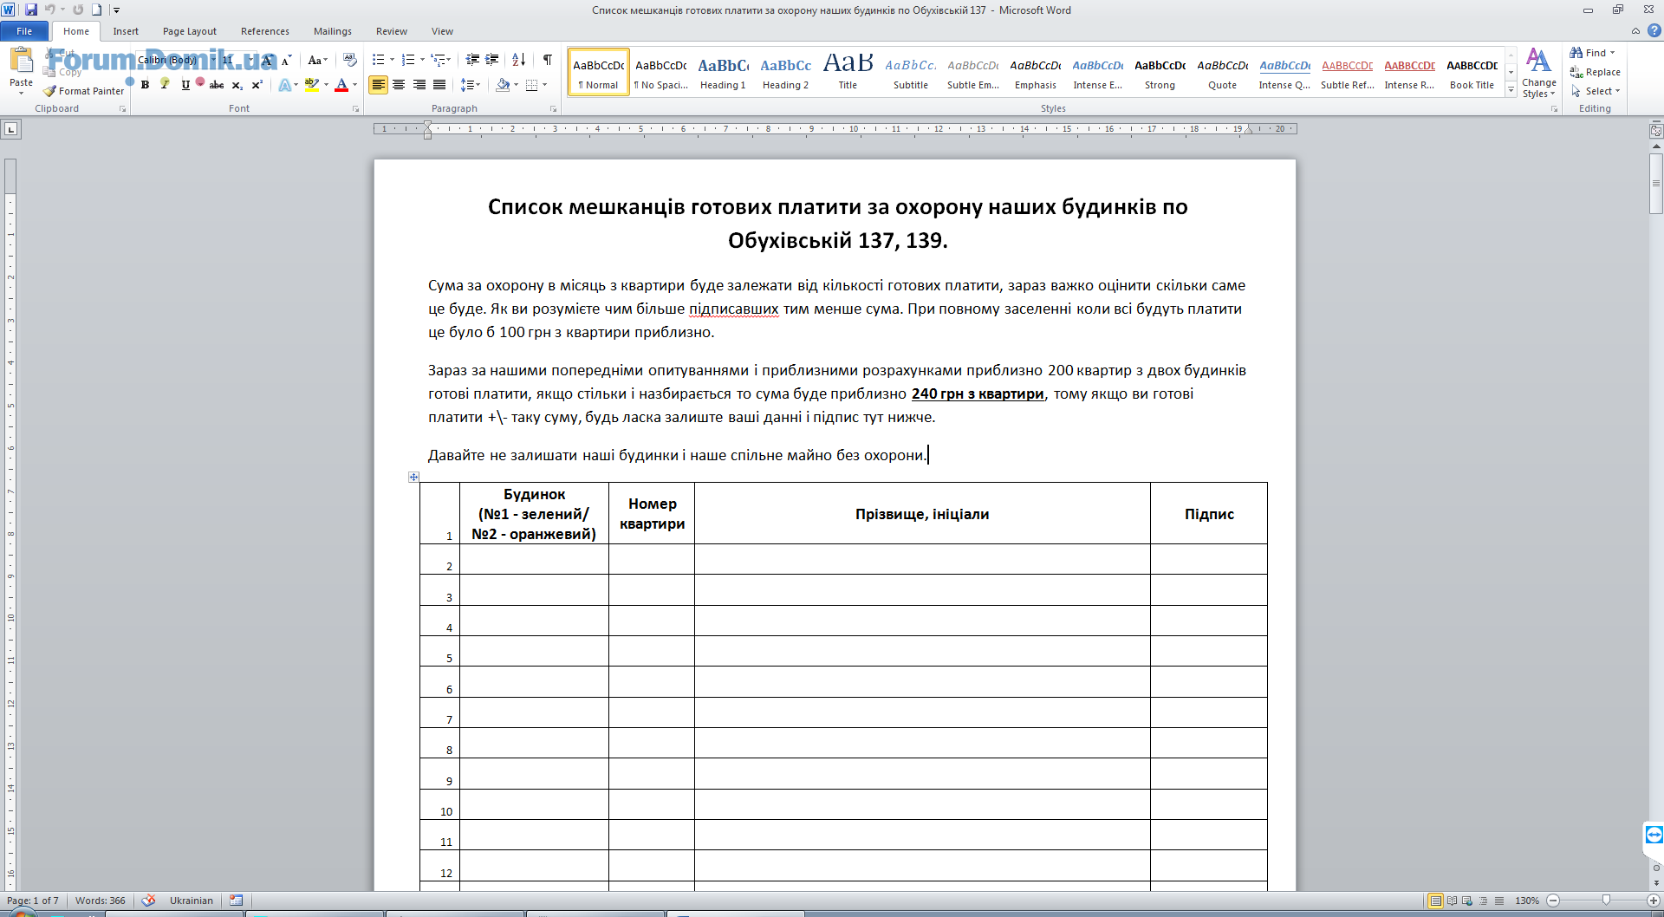Apply Title style
The width and height of the screenshot is (1664, 917).
(848, 72)
